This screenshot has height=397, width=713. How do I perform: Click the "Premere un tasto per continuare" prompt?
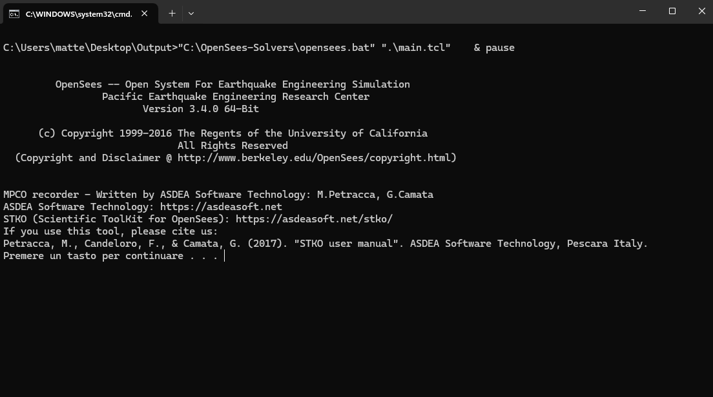coord(110,256)
